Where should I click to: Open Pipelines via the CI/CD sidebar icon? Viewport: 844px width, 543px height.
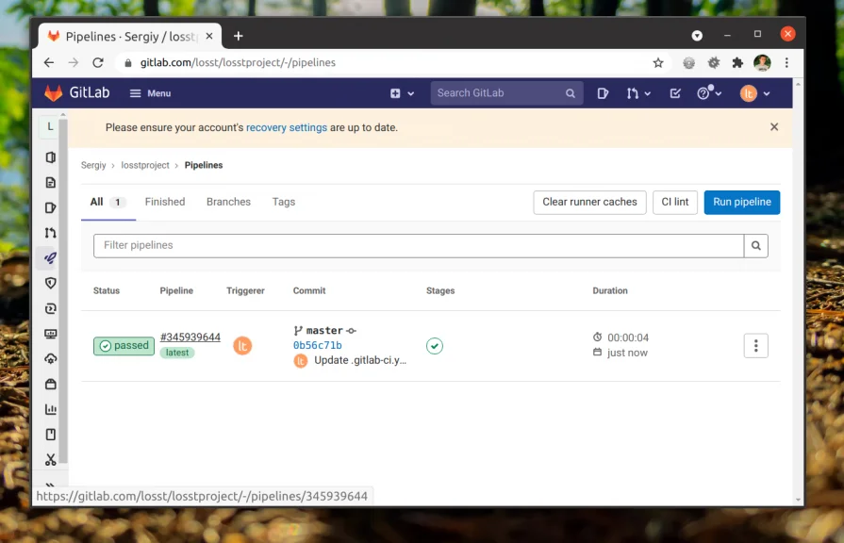click(50, 257)
